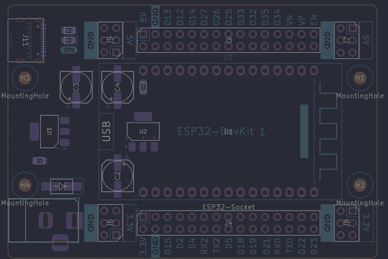Select the U2 regulator footprint
Viewport: 388px width, 259px height.
click(x=143, y=132)
